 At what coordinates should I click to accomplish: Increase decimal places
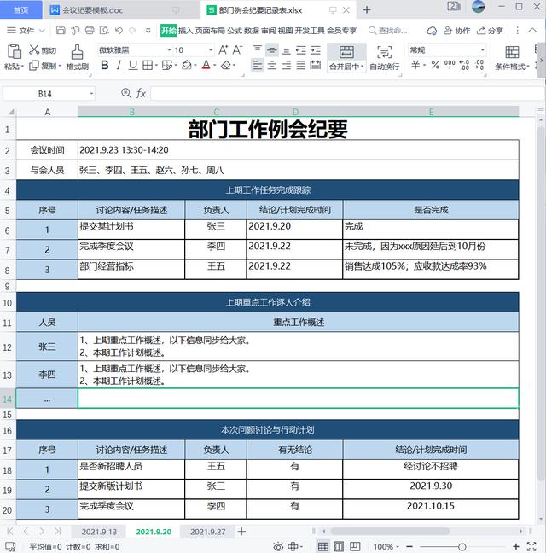[x=464, y=65]
